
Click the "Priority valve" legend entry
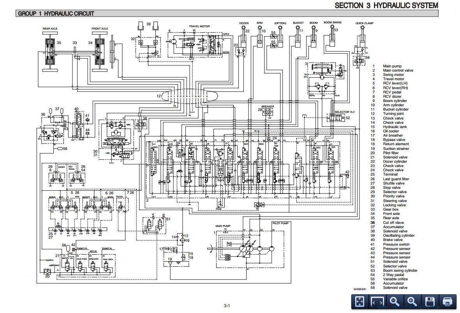(394, 196)
